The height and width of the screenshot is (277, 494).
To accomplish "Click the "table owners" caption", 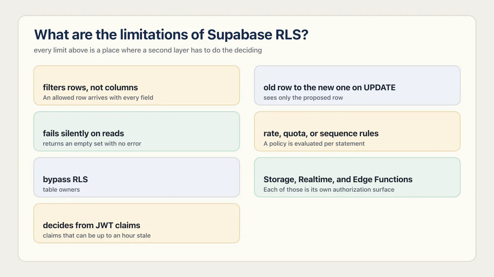I will (61, 190).
